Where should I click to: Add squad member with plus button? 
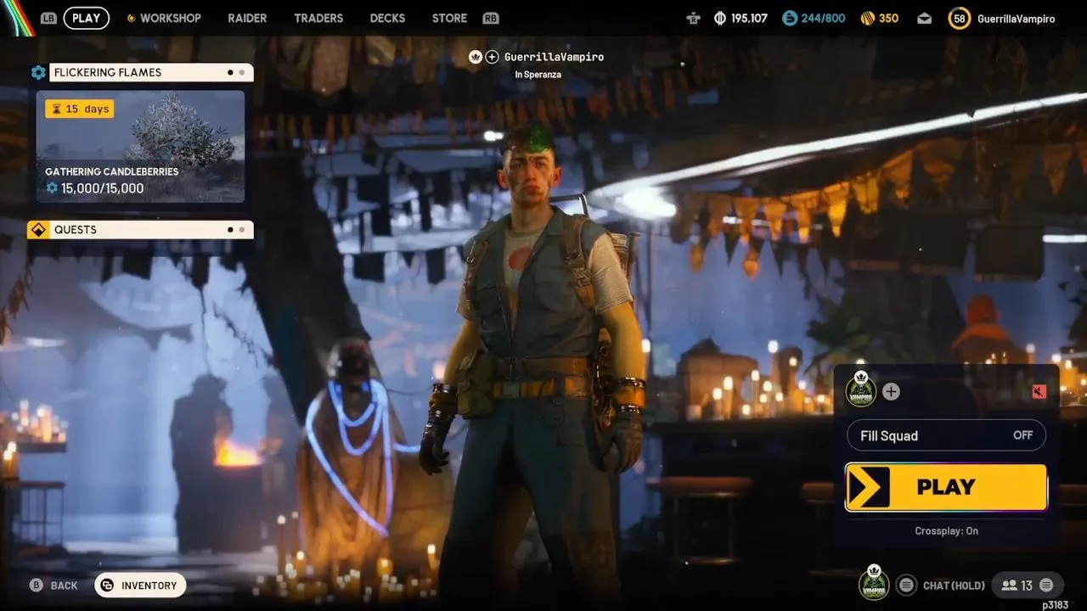coord(891,391)
